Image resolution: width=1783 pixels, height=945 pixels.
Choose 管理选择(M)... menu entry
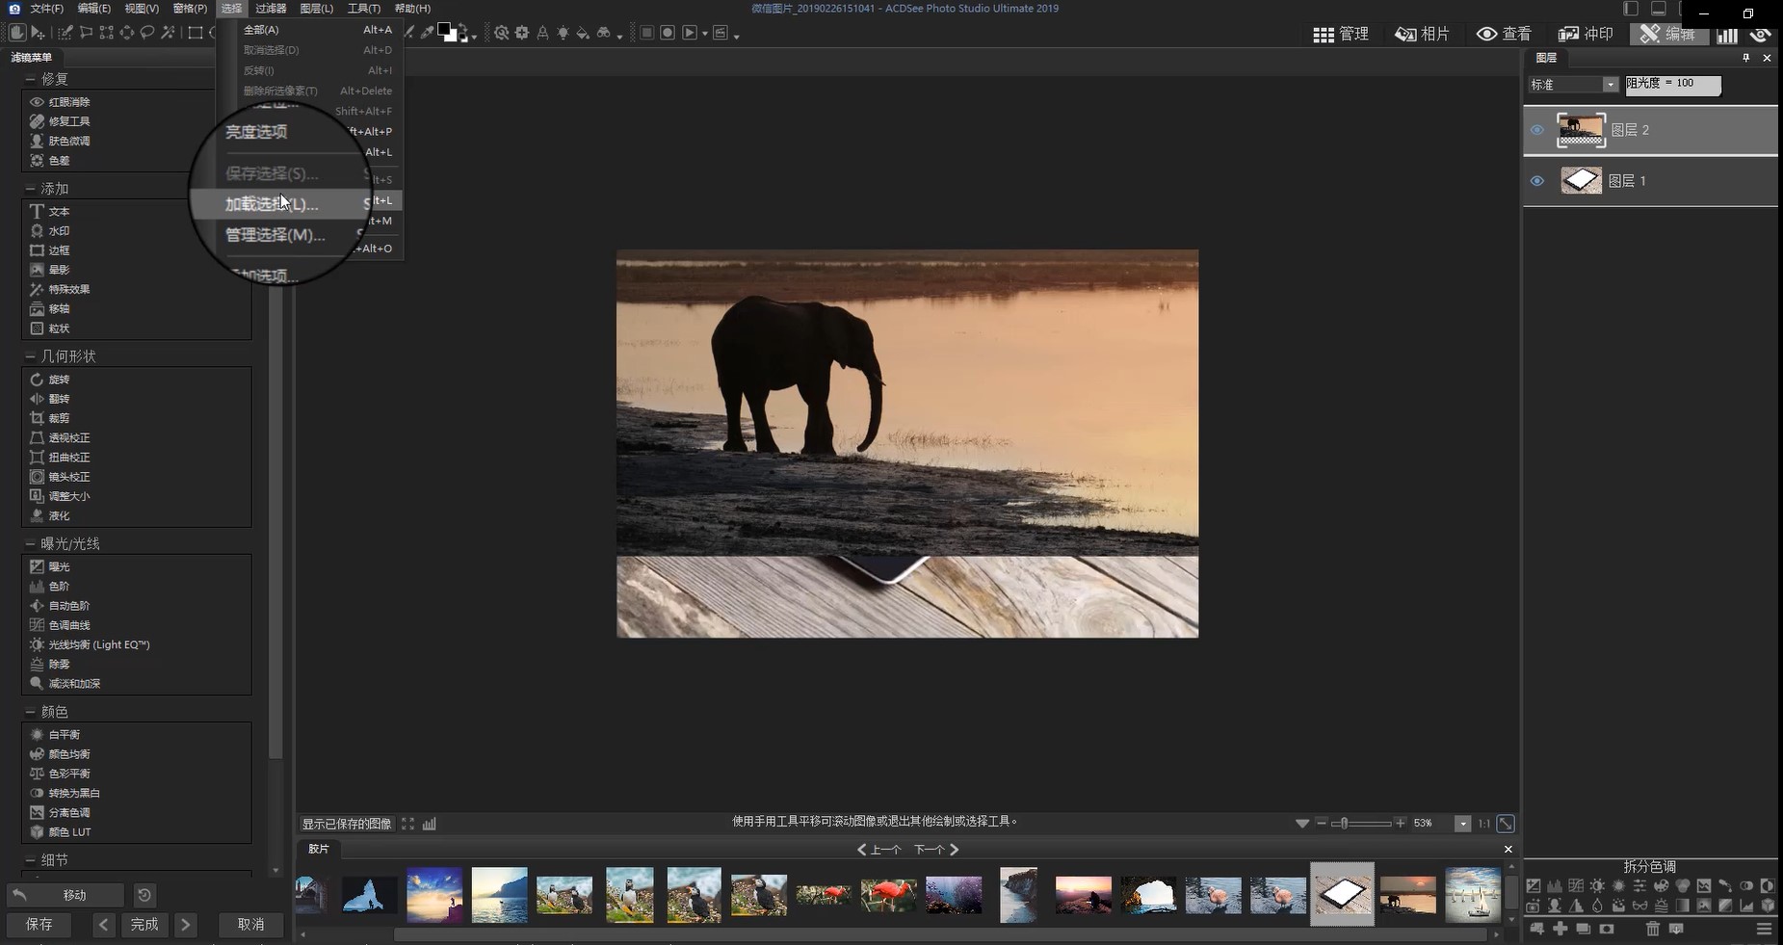[x=275, y=234]
